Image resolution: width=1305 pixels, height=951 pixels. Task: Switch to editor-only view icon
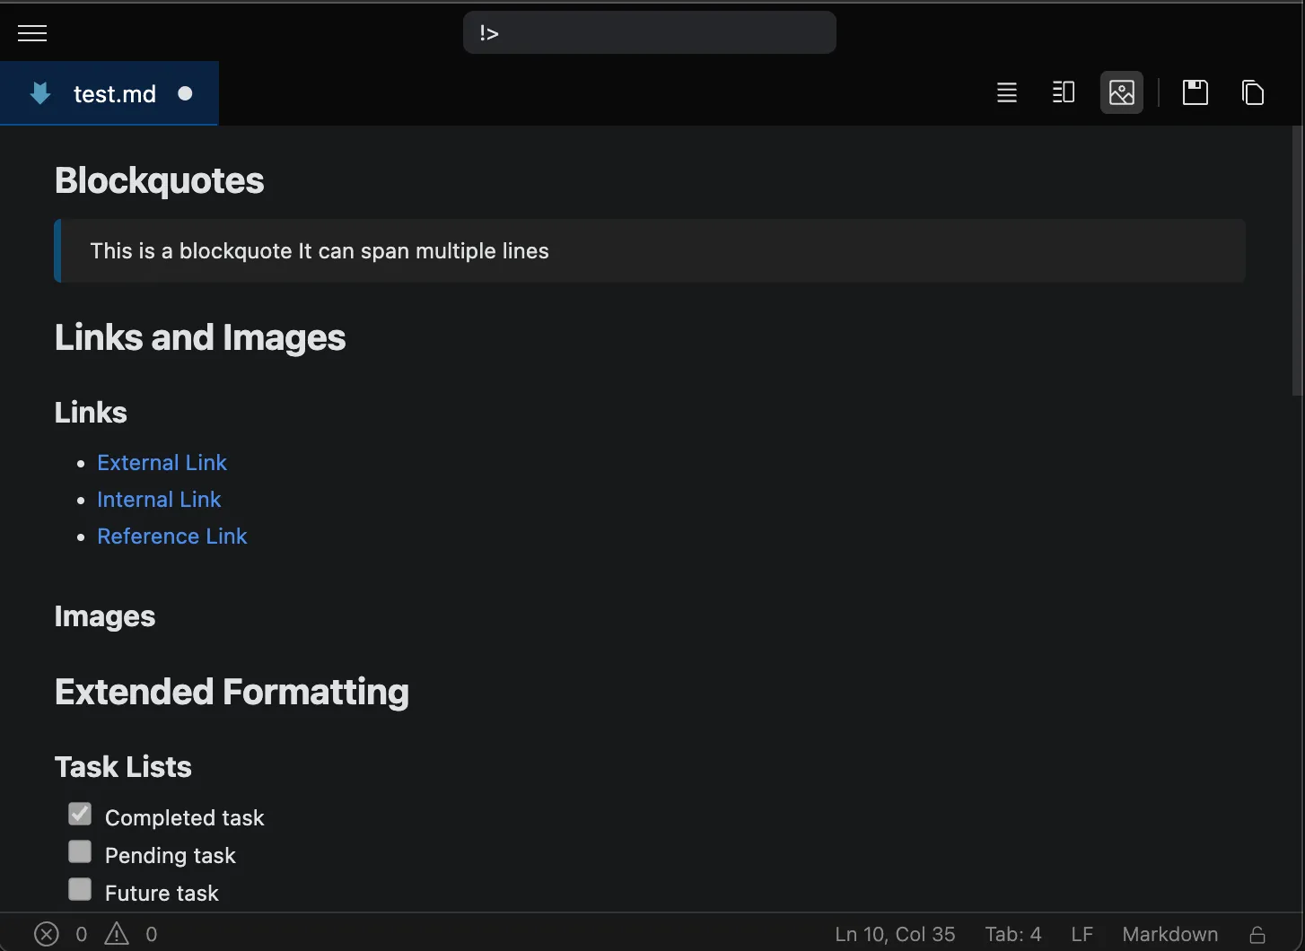tap(1007, 92)
